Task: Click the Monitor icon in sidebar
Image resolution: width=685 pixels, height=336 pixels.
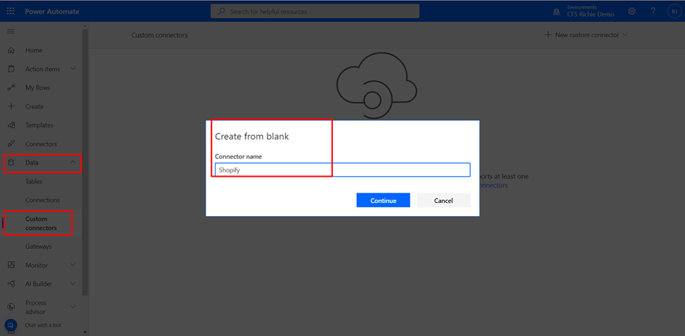Action: [12, 265]
